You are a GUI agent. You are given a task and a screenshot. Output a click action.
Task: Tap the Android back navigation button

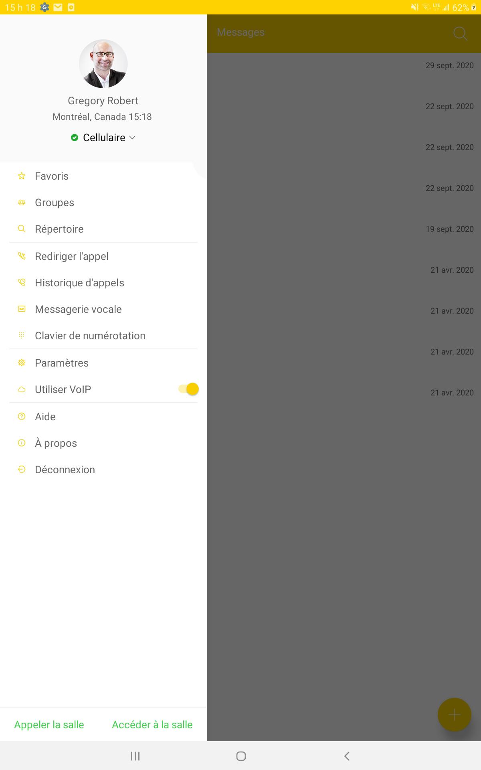tap(347, 756)
